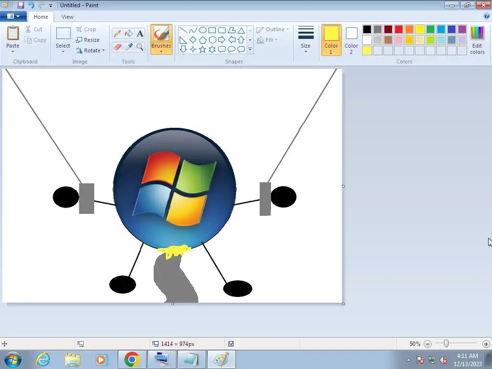This screenshot has width=492, height=369.
Task: Pick the black color swatch
Action: pyautogui.click(x=367, y=29)
